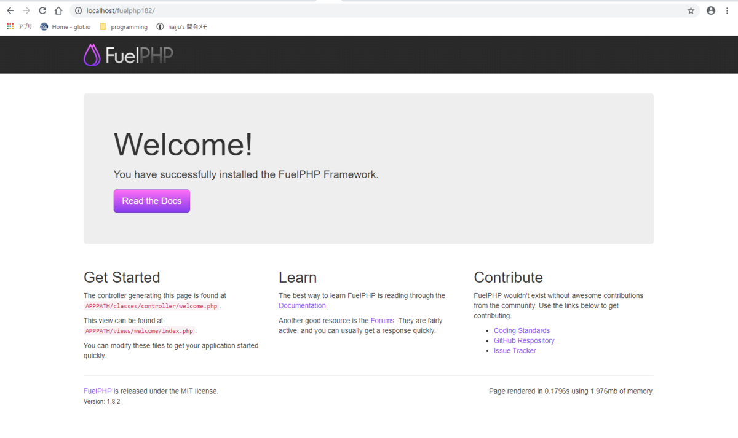Open the apps grid icon on bookmarks bar
The image size is (738, 438).
10,26
